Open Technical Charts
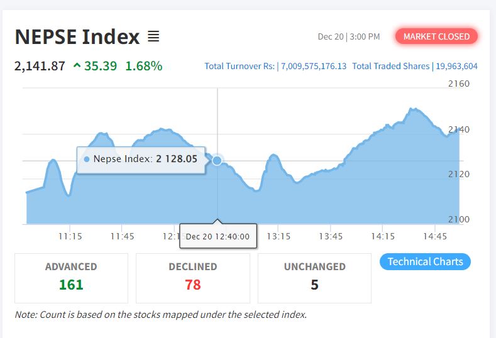This screenshot has height=338, width=496. pyautogui.click(x=425, y=261)
